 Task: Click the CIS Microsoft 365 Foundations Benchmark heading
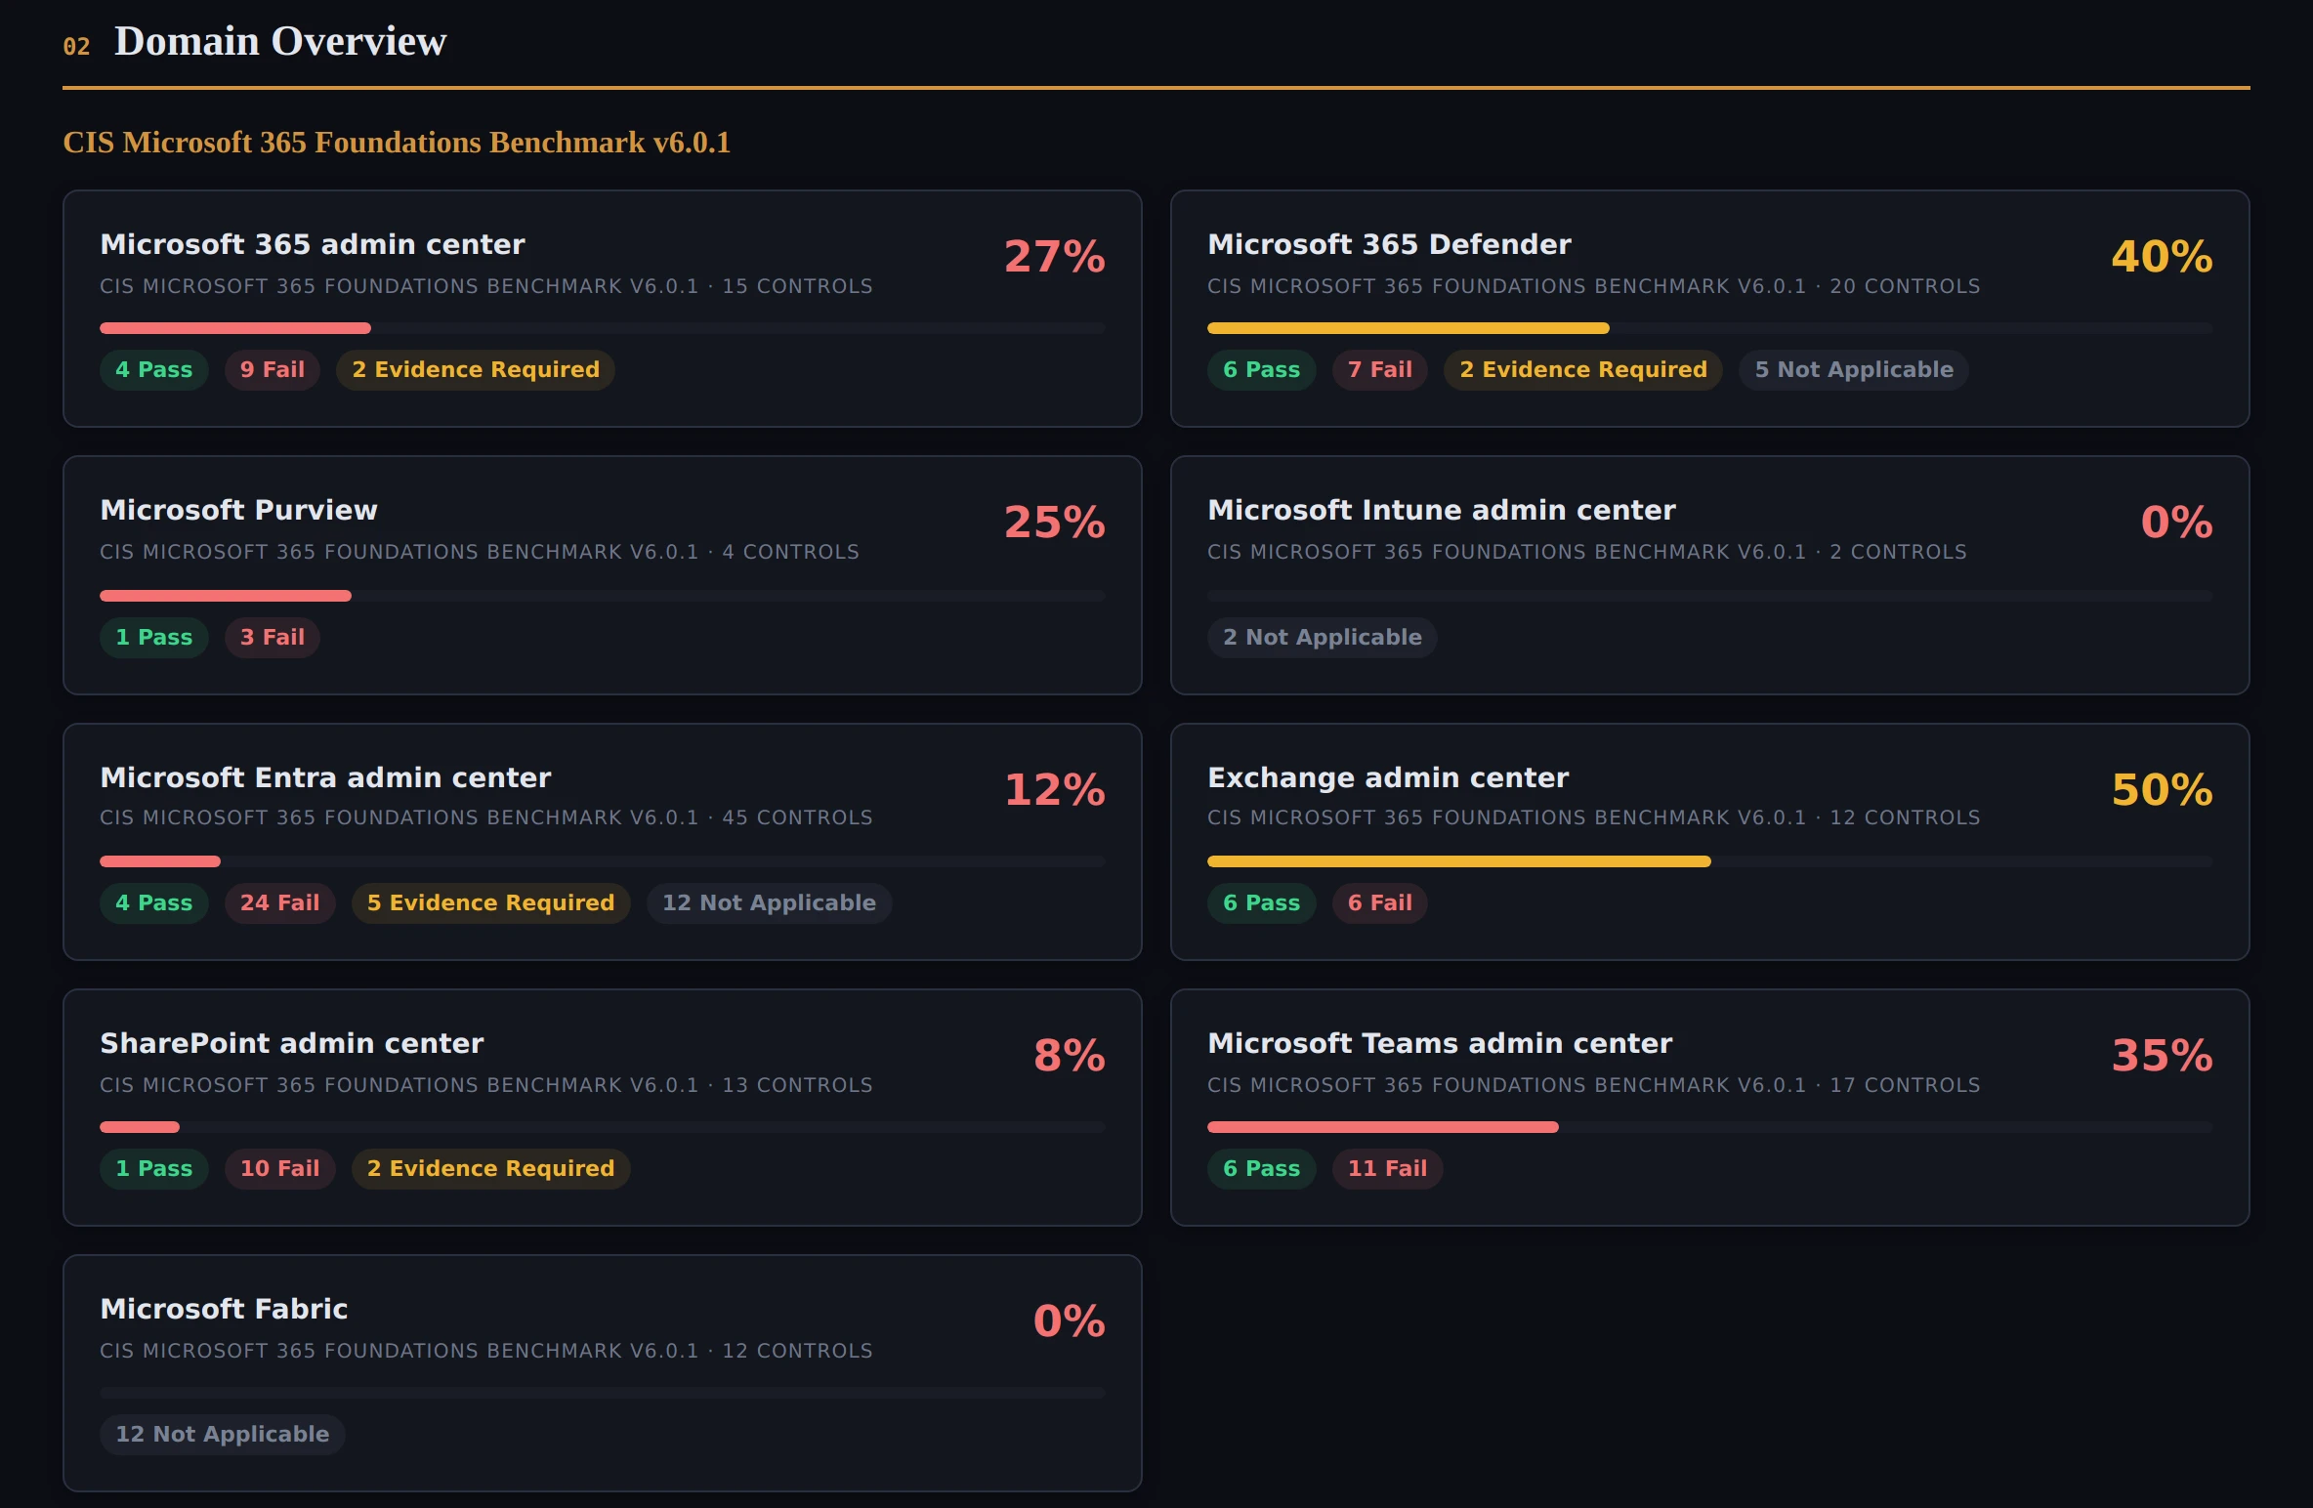(395, 143)
